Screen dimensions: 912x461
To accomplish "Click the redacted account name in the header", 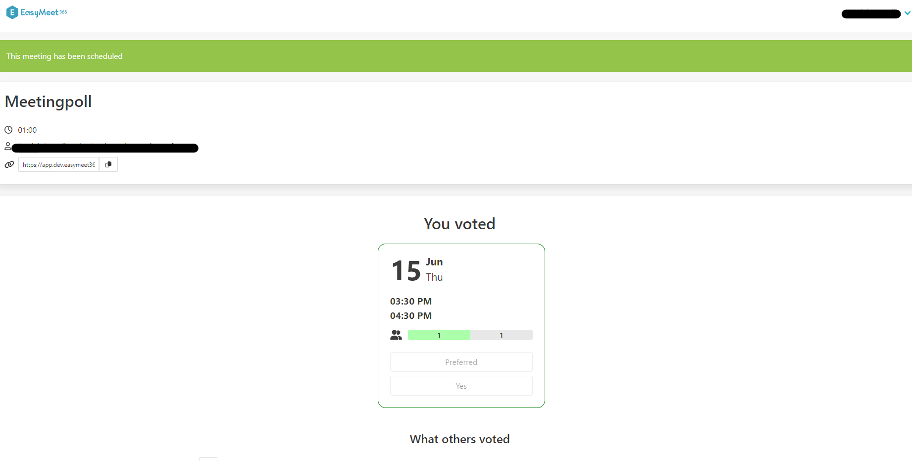I will [870, 14].
